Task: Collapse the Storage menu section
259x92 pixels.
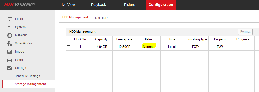Action: (20, 68)
